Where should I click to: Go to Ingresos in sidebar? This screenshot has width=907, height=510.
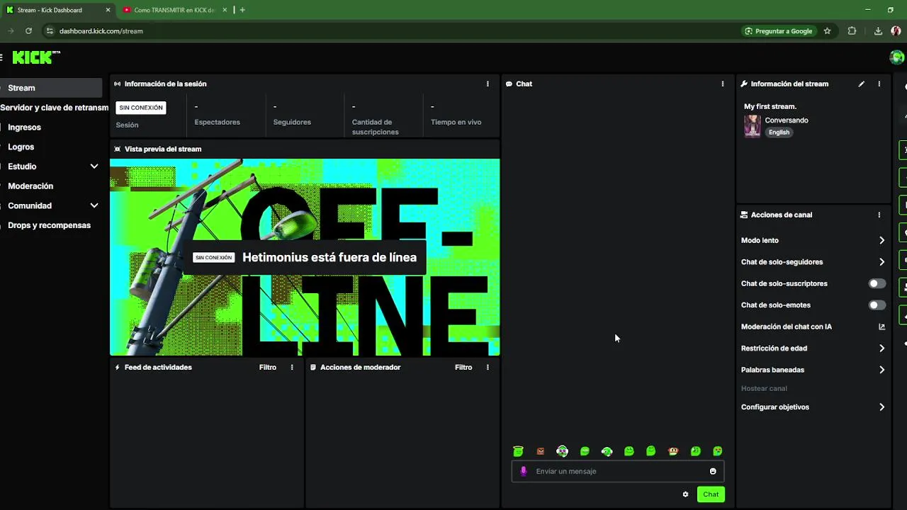point(24,127)
